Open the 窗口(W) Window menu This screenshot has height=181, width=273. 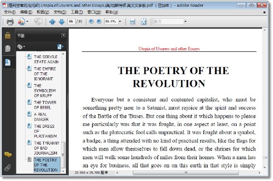point(94,12)
